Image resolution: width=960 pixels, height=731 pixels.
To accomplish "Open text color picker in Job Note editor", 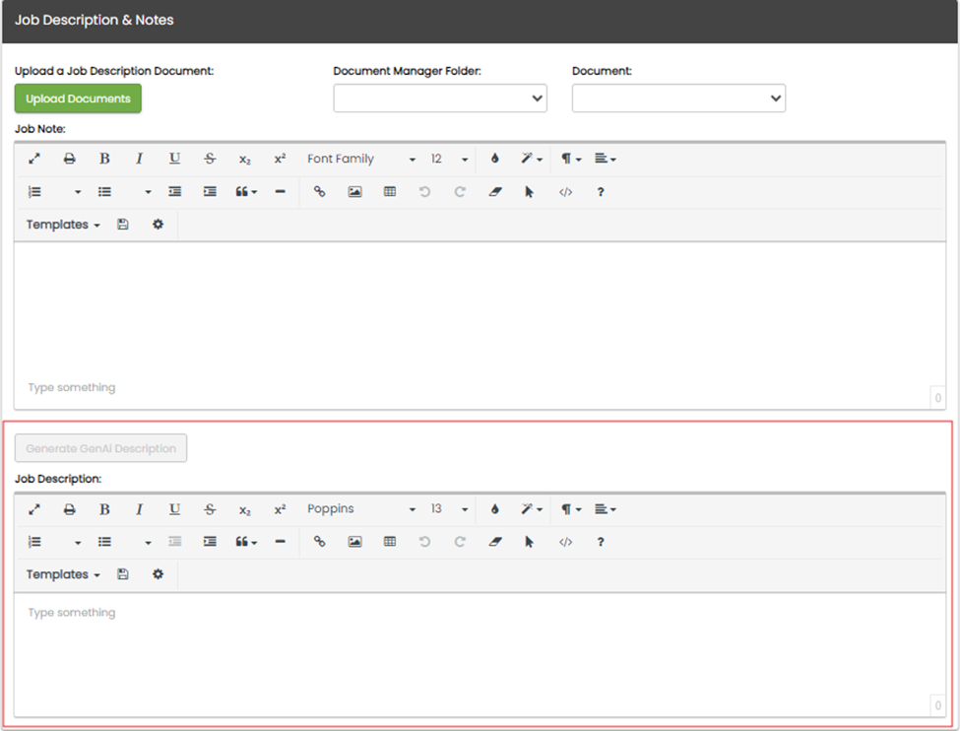I will pos(495,159).
